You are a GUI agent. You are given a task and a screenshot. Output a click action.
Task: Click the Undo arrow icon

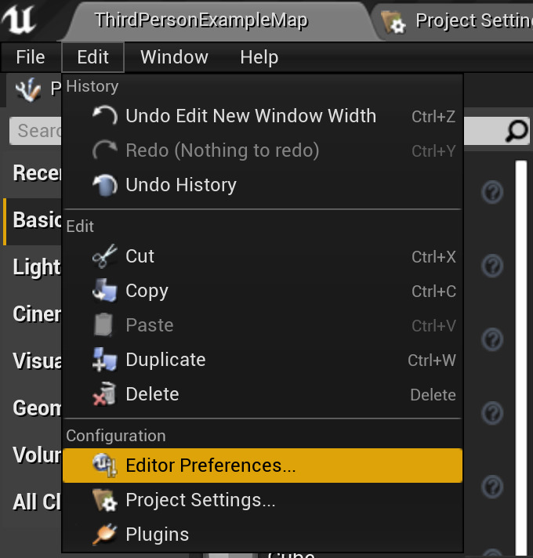(104, 116)
